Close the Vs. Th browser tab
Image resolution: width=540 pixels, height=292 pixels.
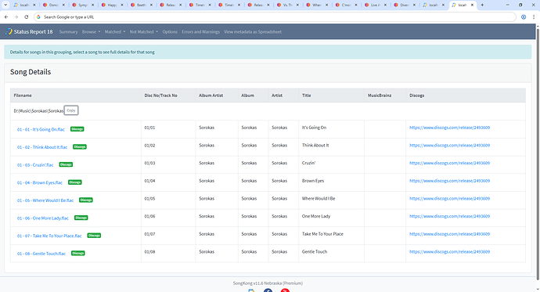[297, 5]
